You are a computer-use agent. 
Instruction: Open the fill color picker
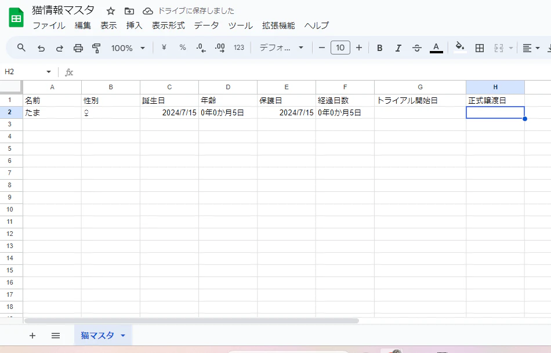click(459, 48)
